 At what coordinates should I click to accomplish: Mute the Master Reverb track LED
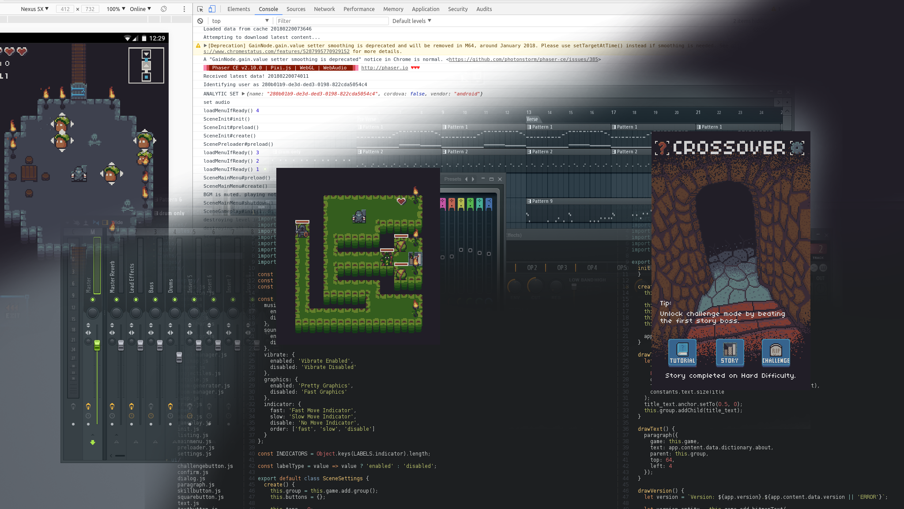pyautogui.click(x=117, y=300)
